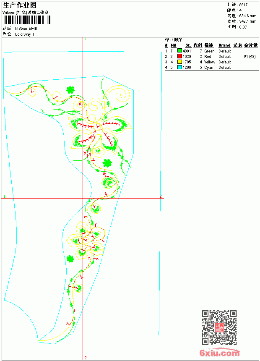Select the scale value '0.37'
260x361 pixels.
click(x=243, y=27)
